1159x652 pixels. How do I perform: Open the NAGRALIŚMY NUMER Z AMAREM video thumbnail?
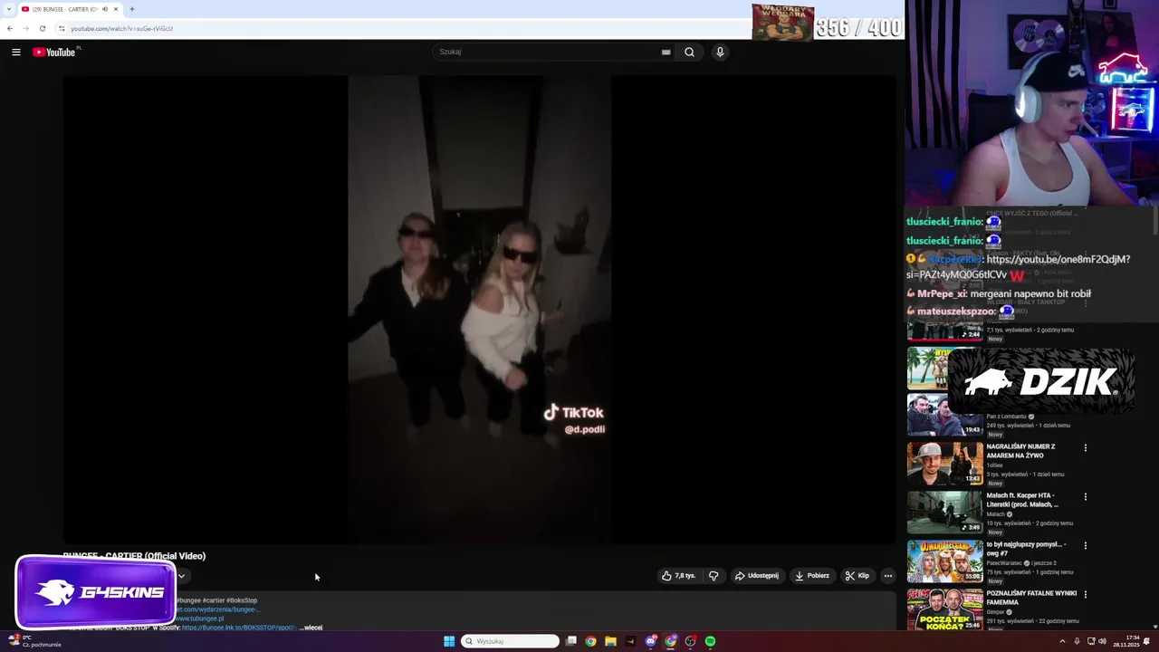click(944, 463)
